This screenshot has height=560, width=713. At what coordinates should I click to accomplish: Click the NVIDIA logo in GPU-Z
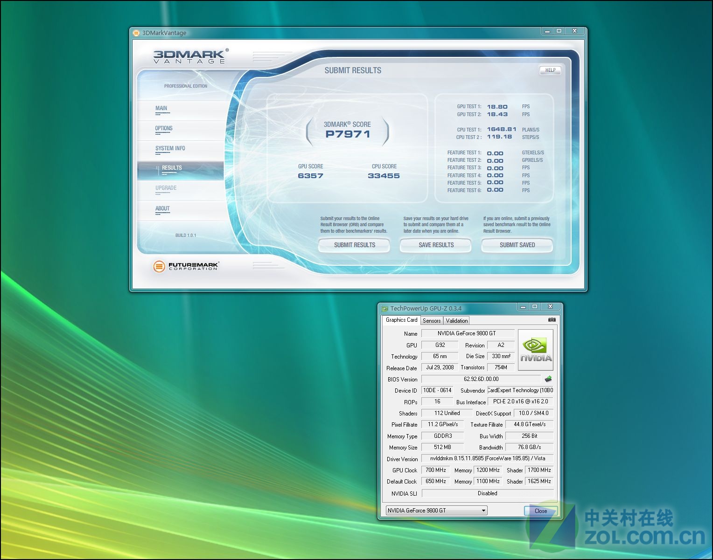pos(536,350)
